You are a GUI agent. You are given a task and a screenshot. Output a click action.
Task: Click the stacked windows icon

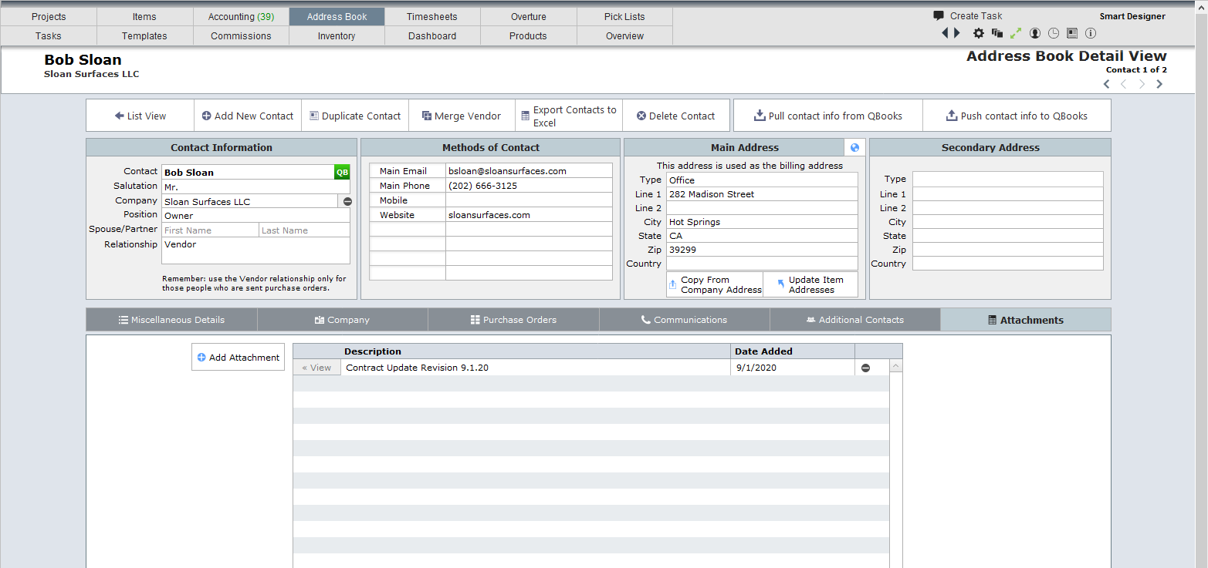coord(997,33)
